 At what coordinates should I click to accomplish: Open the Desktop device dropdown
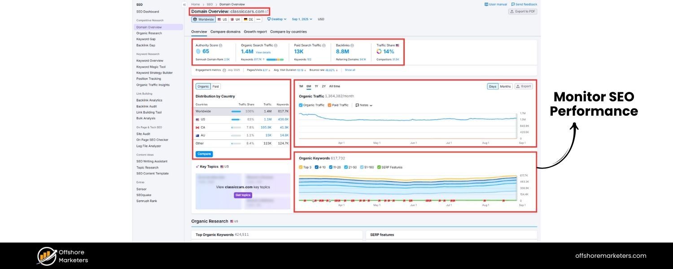[x=277, y=19]
